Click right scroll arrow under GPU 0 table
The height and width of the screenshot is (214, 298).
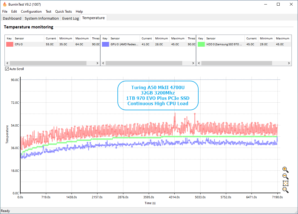pos(193,63)
